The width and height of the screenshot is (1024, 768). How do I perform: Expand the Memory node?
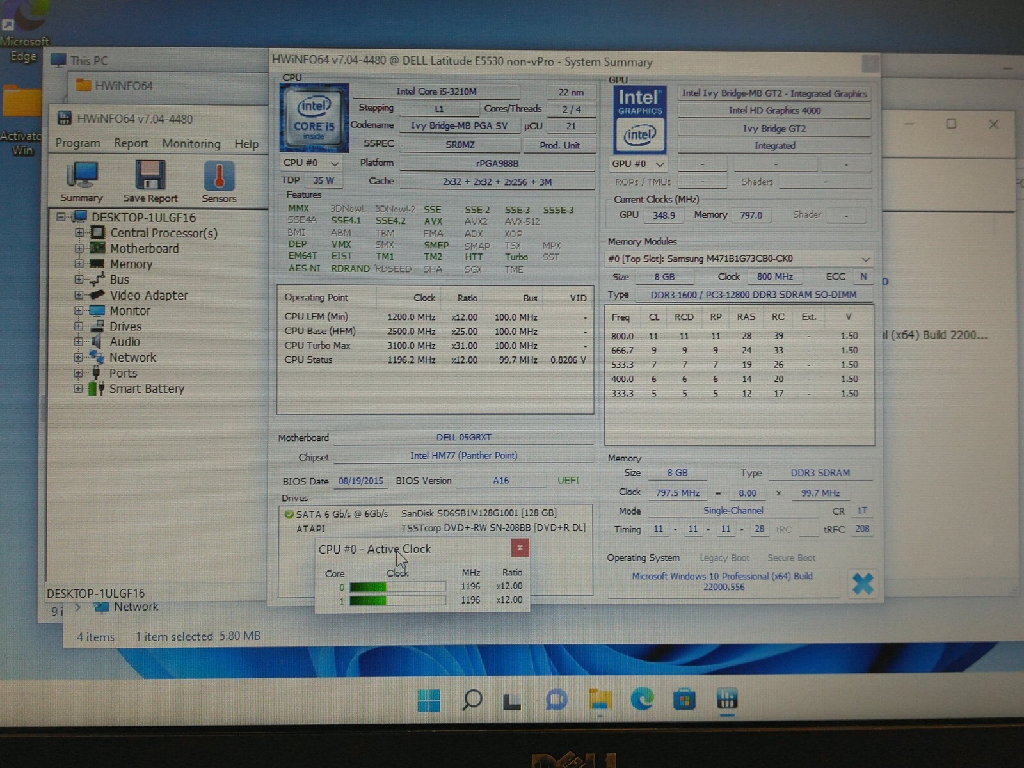click(79, 264)
